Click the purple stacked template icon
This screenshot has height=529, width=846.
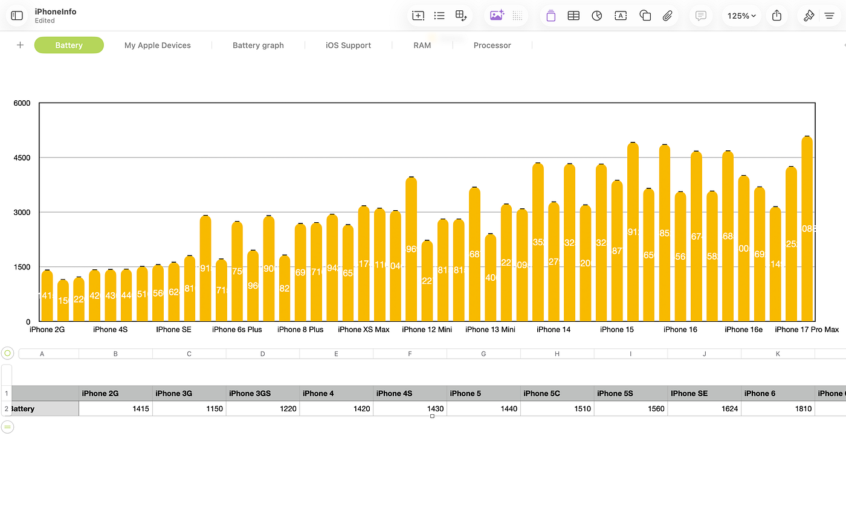tap(551, 16)
